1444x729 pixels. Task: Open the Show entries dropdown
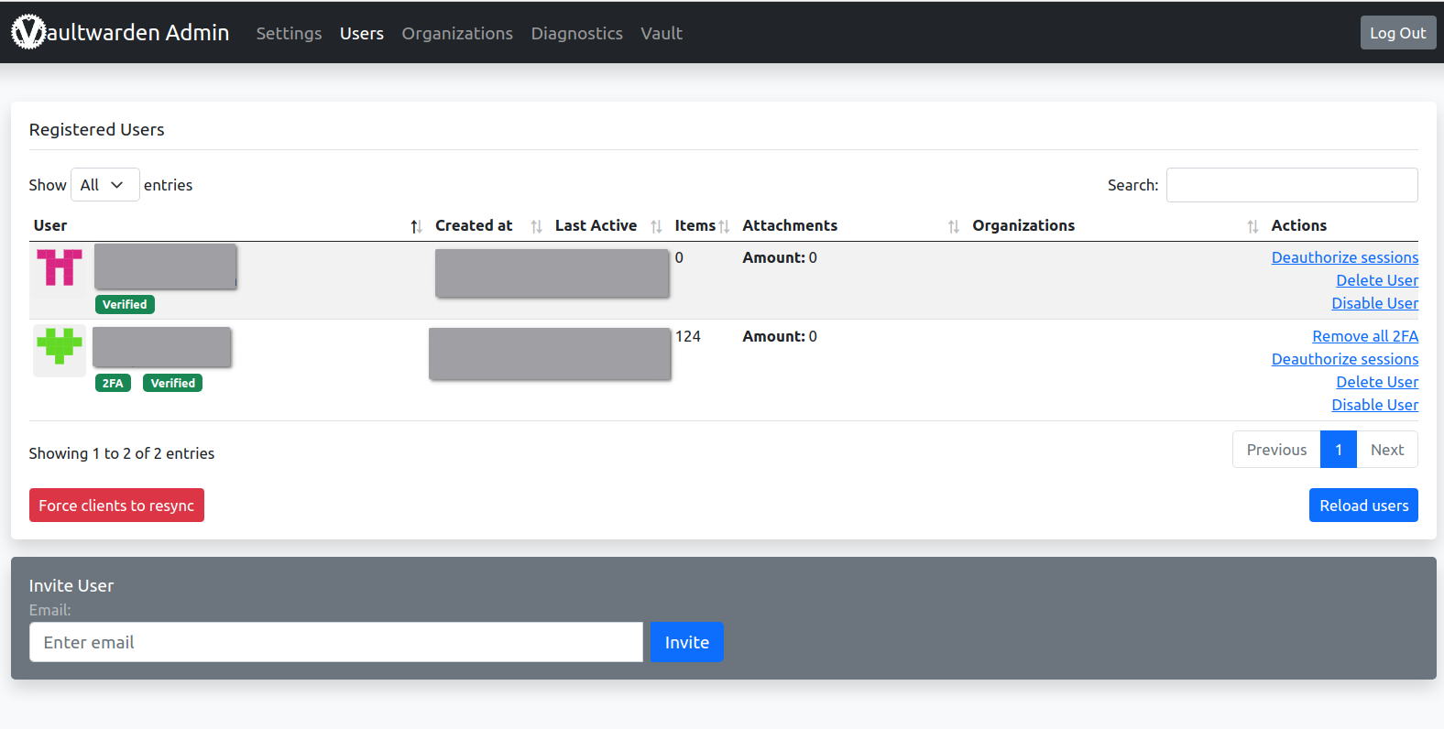pos(104,185)
